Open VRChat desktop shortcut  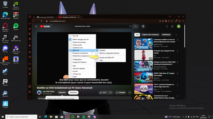tap(5, 82)
